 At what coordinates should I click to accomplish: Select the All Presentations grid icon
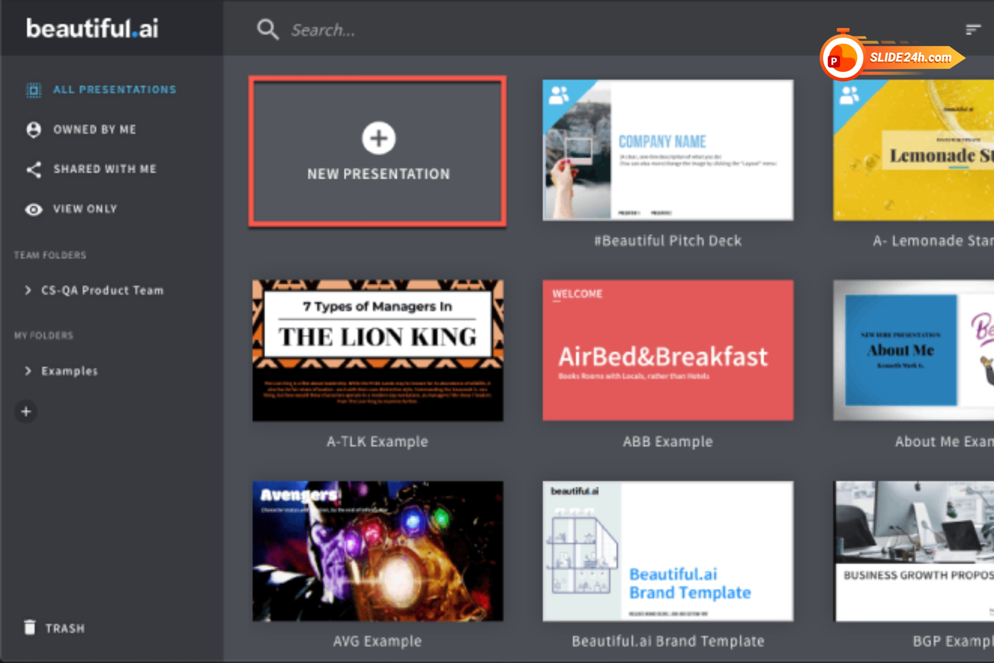coord(34,90)
